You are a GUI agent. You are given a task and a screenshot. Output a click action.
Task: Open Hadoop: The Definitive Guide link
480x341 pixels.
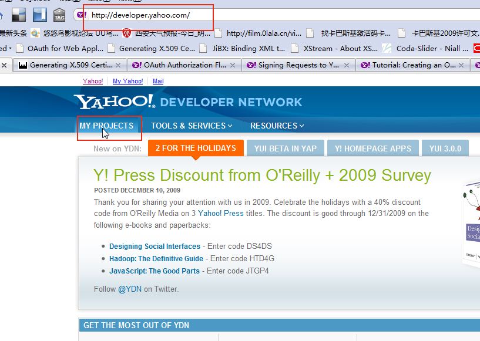tap(156, 258)
